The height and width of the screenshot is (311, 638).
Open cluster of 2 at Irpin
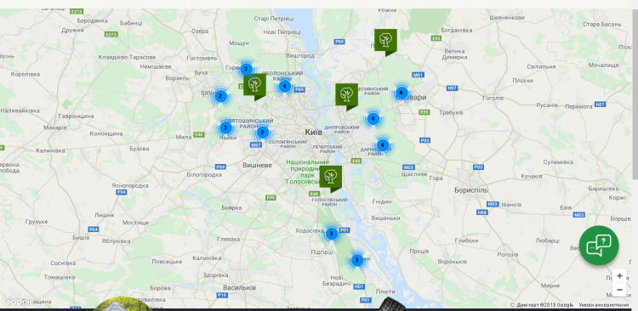tap(220, 96)
